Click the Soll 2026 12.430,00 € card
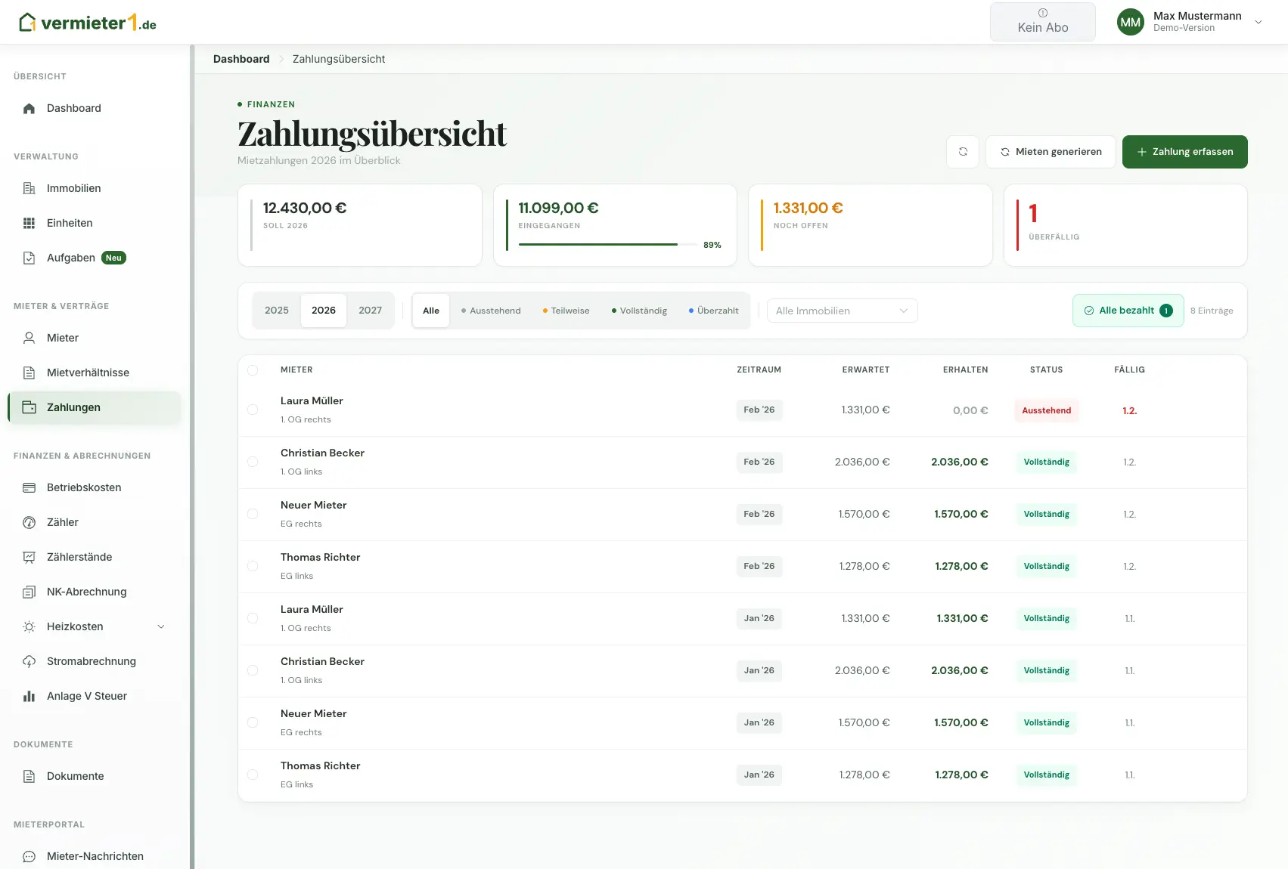1288x869 pixels. (360, 225)
